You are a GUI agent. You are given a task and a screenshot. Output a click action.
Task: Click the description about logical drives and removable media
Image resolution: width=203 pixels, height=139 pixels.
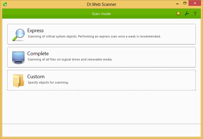(70, 59)
